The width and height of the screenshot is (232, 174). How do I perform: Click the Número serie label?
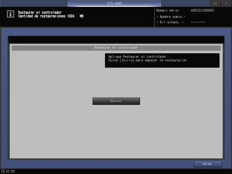click(x=168, y=10)
